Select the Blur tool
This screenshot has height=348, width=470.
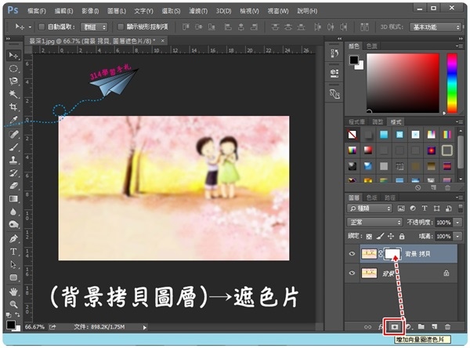[x=13, y=212]
